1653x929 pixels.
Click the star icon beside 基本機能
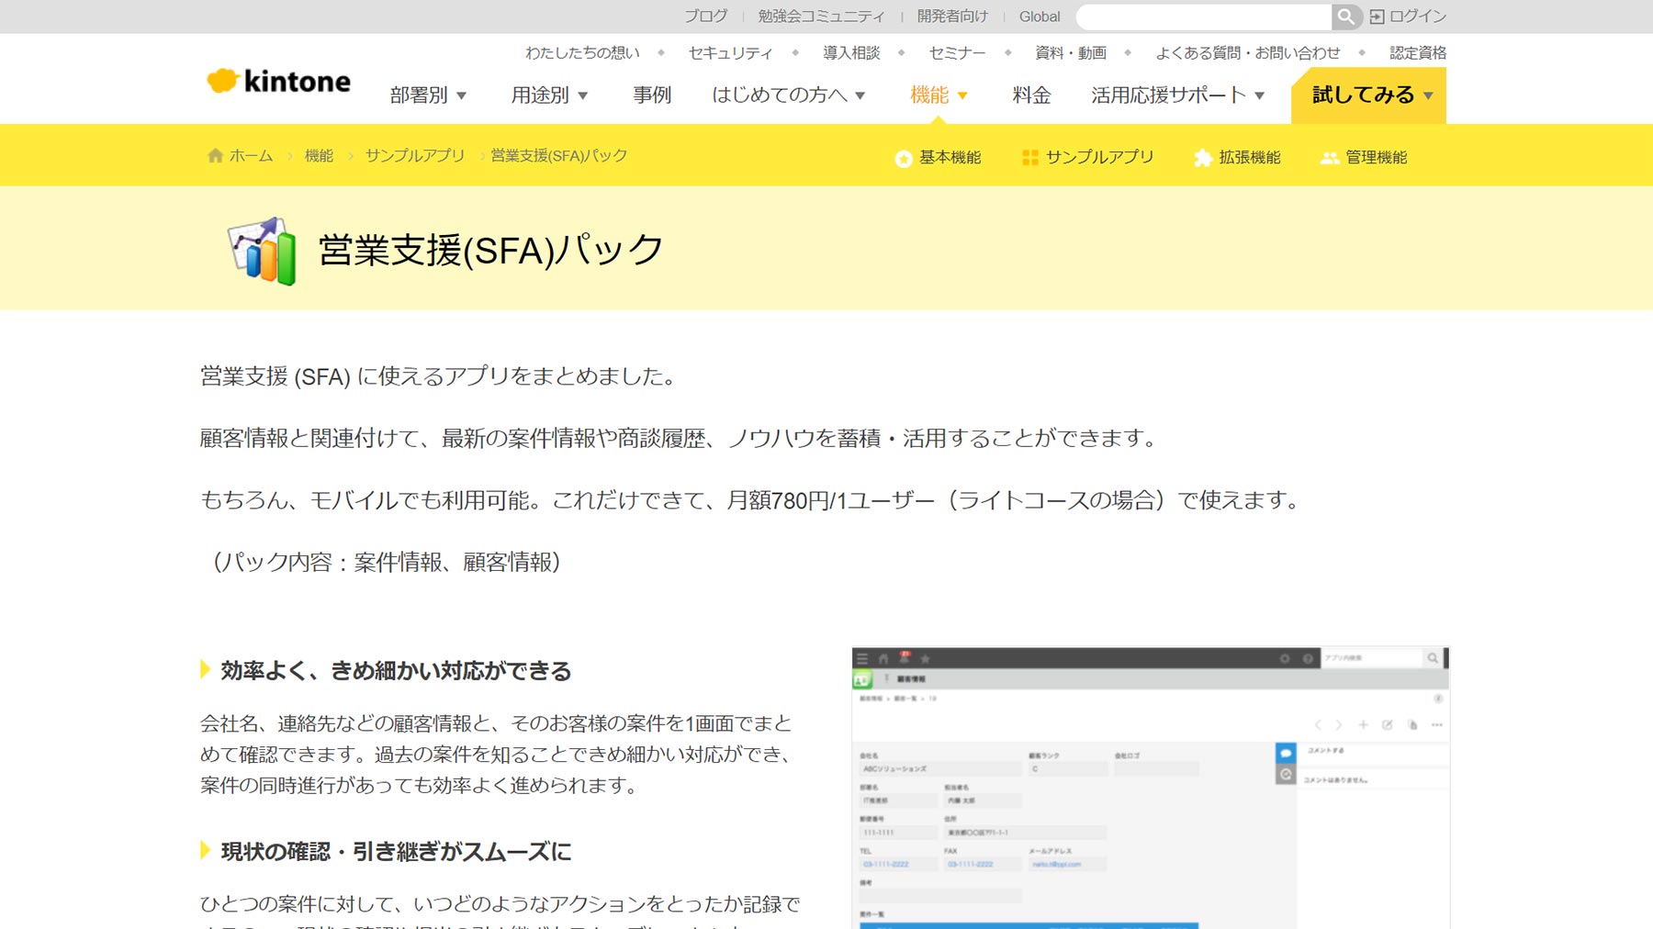coord(904,158)
